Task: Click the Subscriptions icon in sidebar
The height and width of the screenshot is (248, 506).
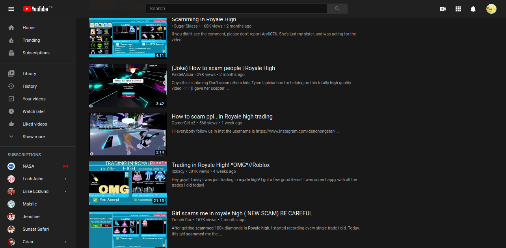Action: 11,53
